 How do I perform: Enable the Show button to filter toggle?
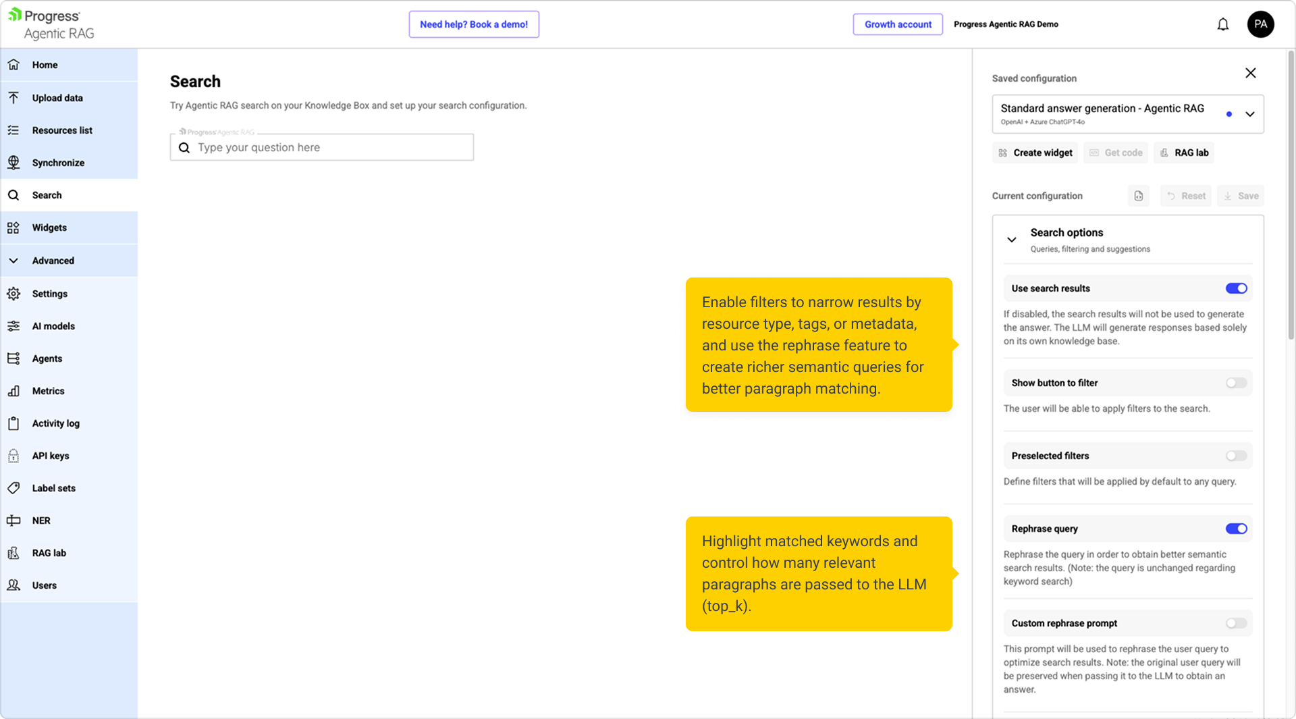click(1236, 383)
